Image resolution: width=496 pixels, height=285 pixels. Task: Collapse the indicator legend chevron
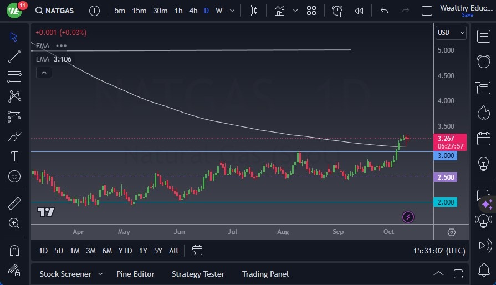[43, 72]
